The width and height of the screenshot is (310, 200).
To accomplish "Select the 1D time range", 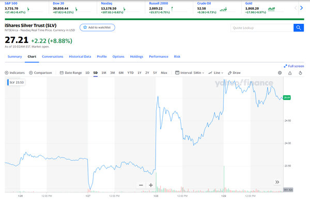I will click(87, 73).
